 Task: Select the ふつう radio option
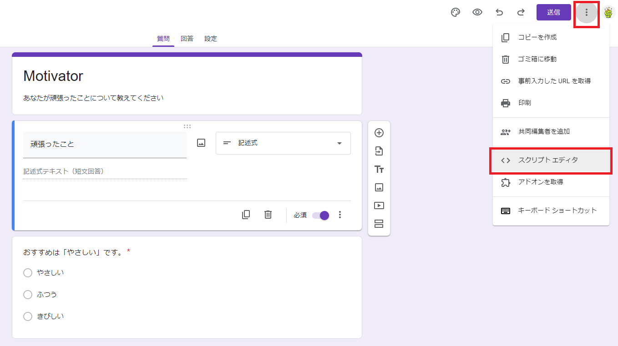pos(28,295)
